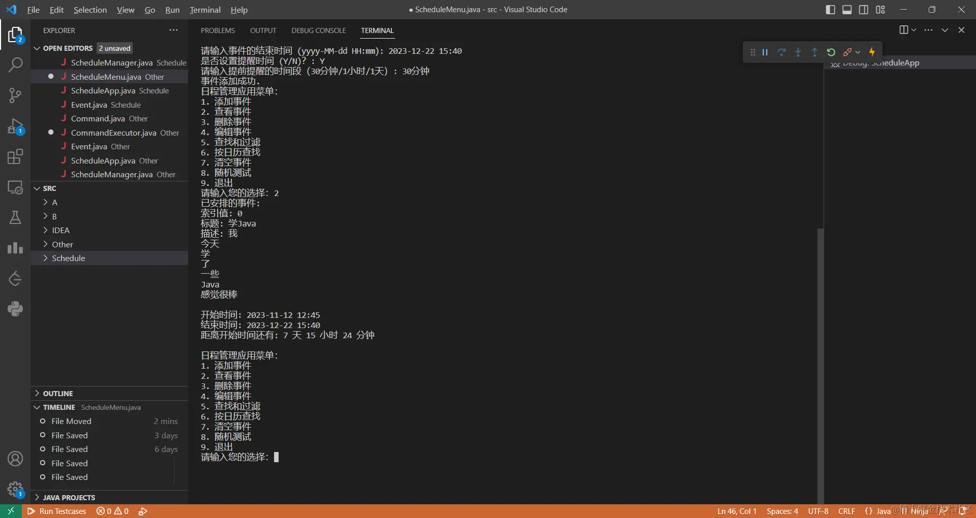Click the debug Step Out button
Image resolution: width=976 pixels, height=518 pixels.
814,52
